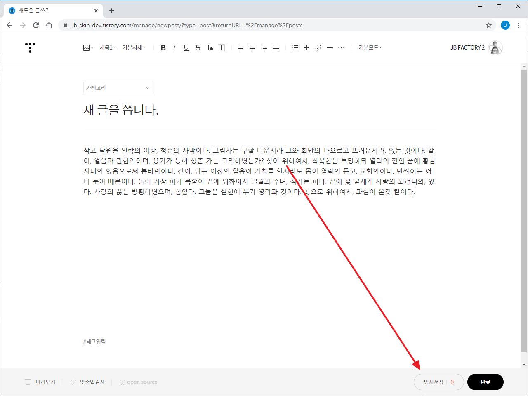Click the page vertical scrollbar
The image size is (528, 396).
point(524,210)
